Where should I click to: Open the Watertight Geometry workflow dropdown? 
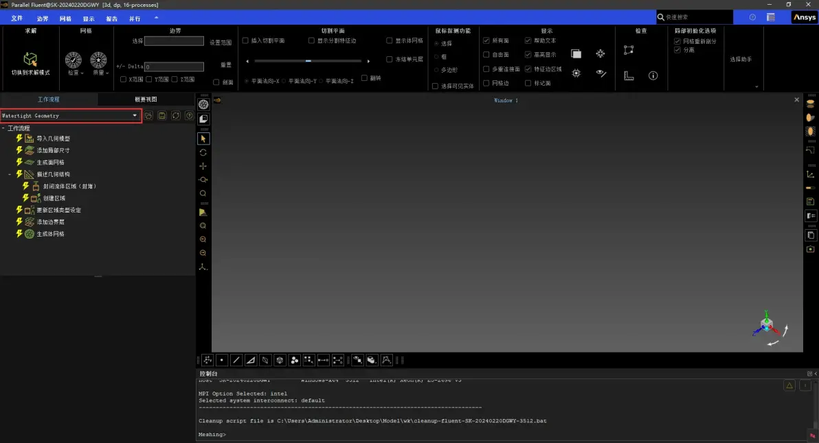point(70,116)
